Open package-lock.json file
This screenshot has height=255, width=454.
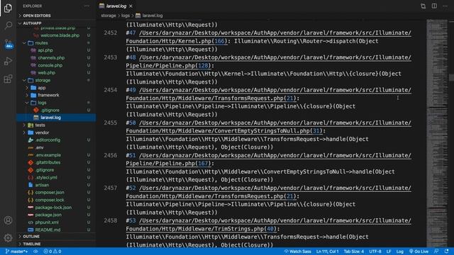tap(53, 208)
